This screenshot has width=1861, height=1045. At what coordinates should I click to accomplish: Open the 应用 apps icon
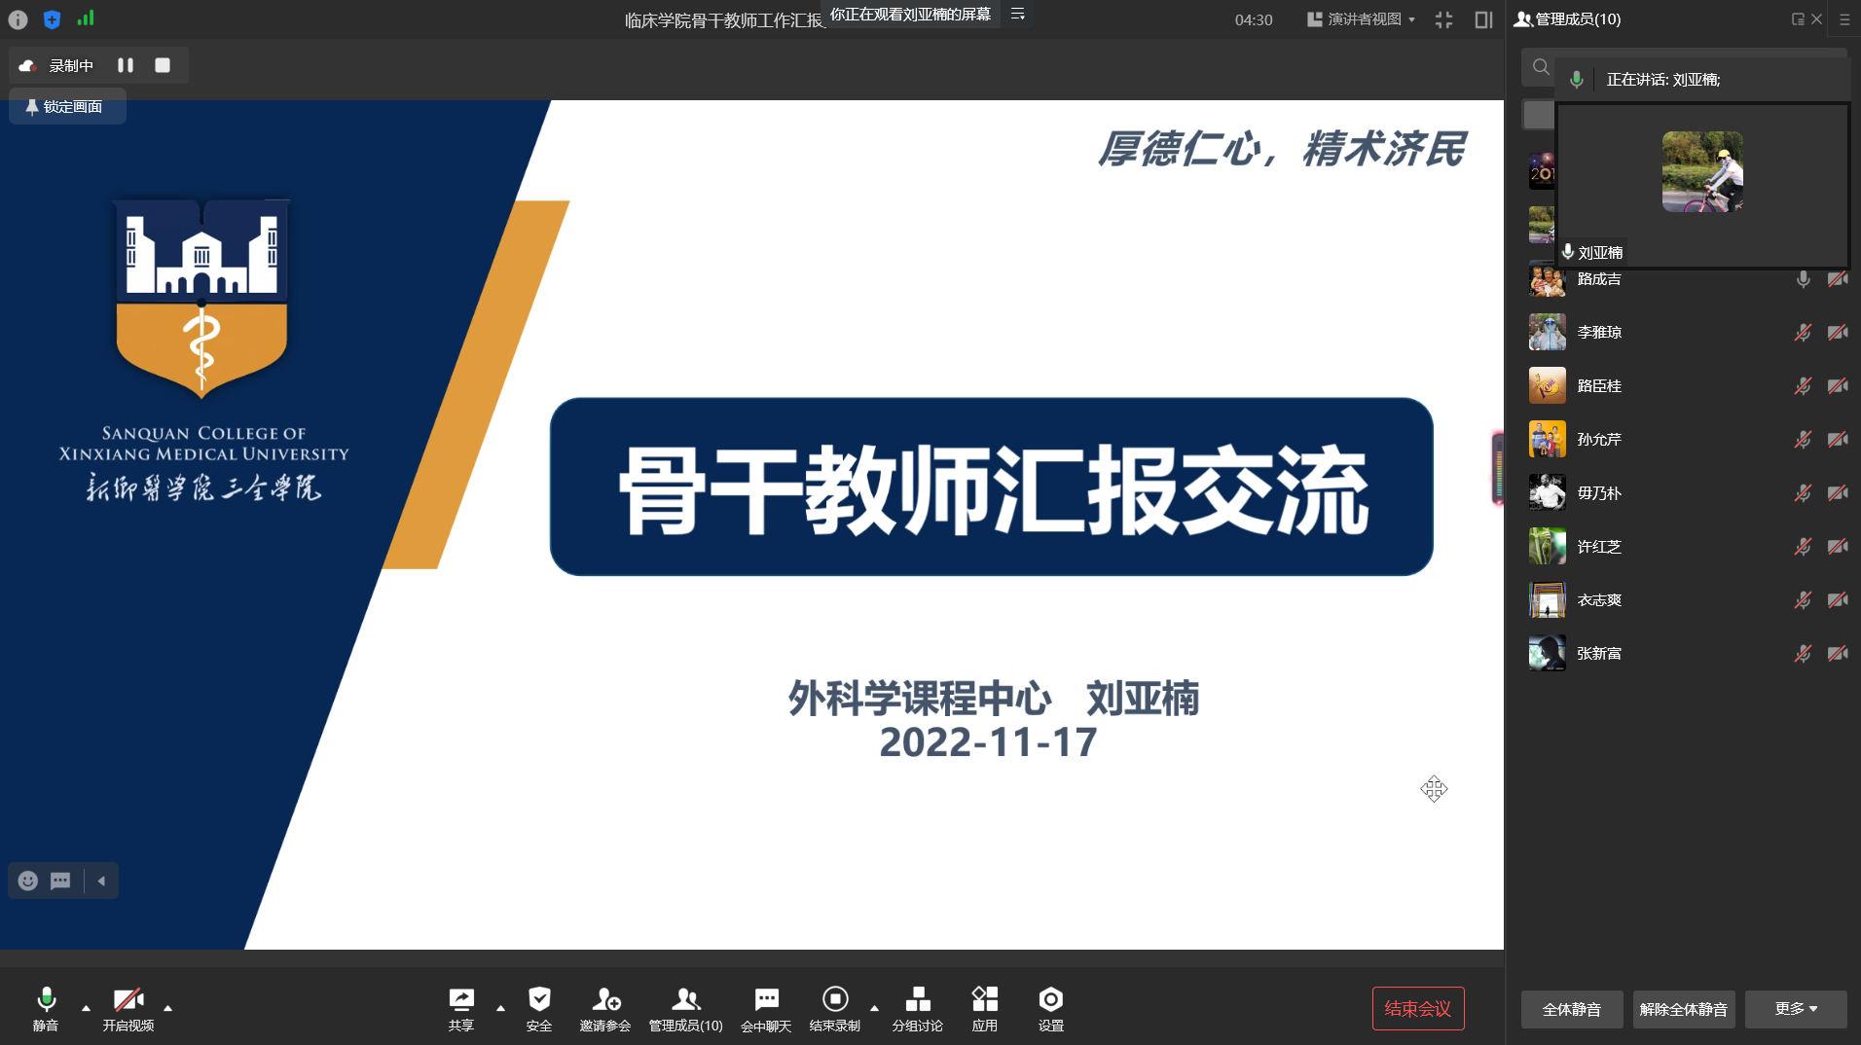(x=984, y=1000)
